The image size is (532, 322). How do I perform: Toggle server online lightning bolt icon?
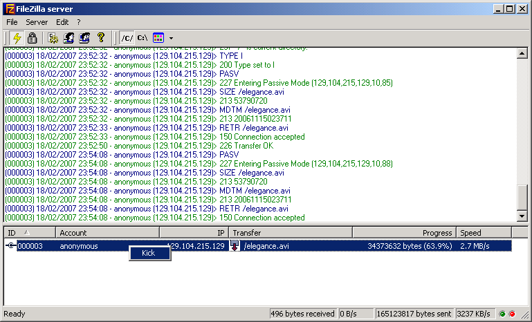[x=17, y=38]
